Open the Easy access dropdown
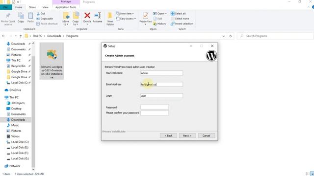The width and height of the screenshot is (314, 176). (x=126, y=19)
